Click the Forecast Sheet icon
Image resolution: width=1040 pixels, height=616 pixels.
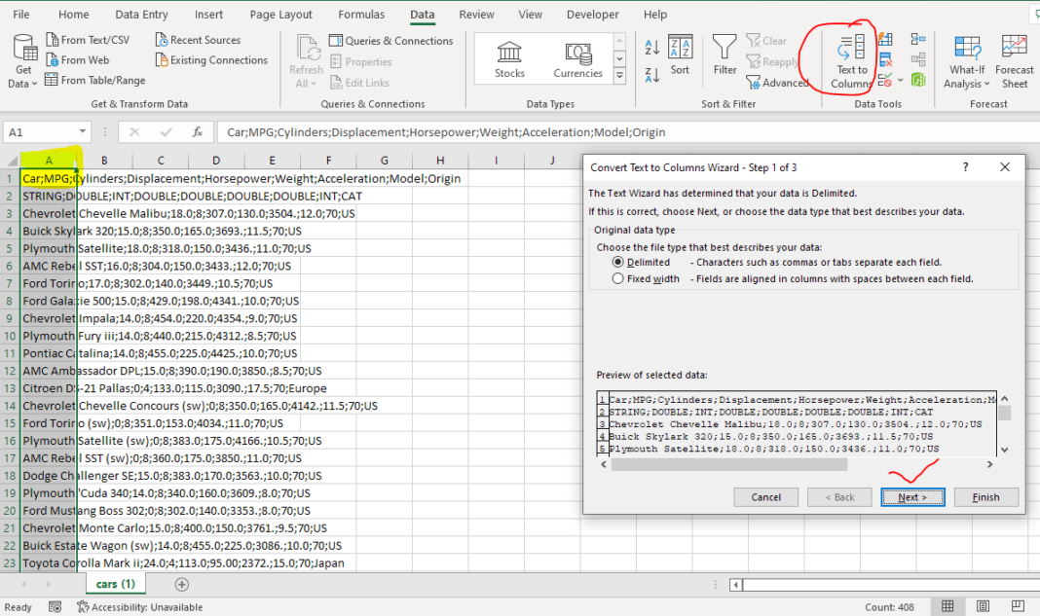pos(1015,58)
